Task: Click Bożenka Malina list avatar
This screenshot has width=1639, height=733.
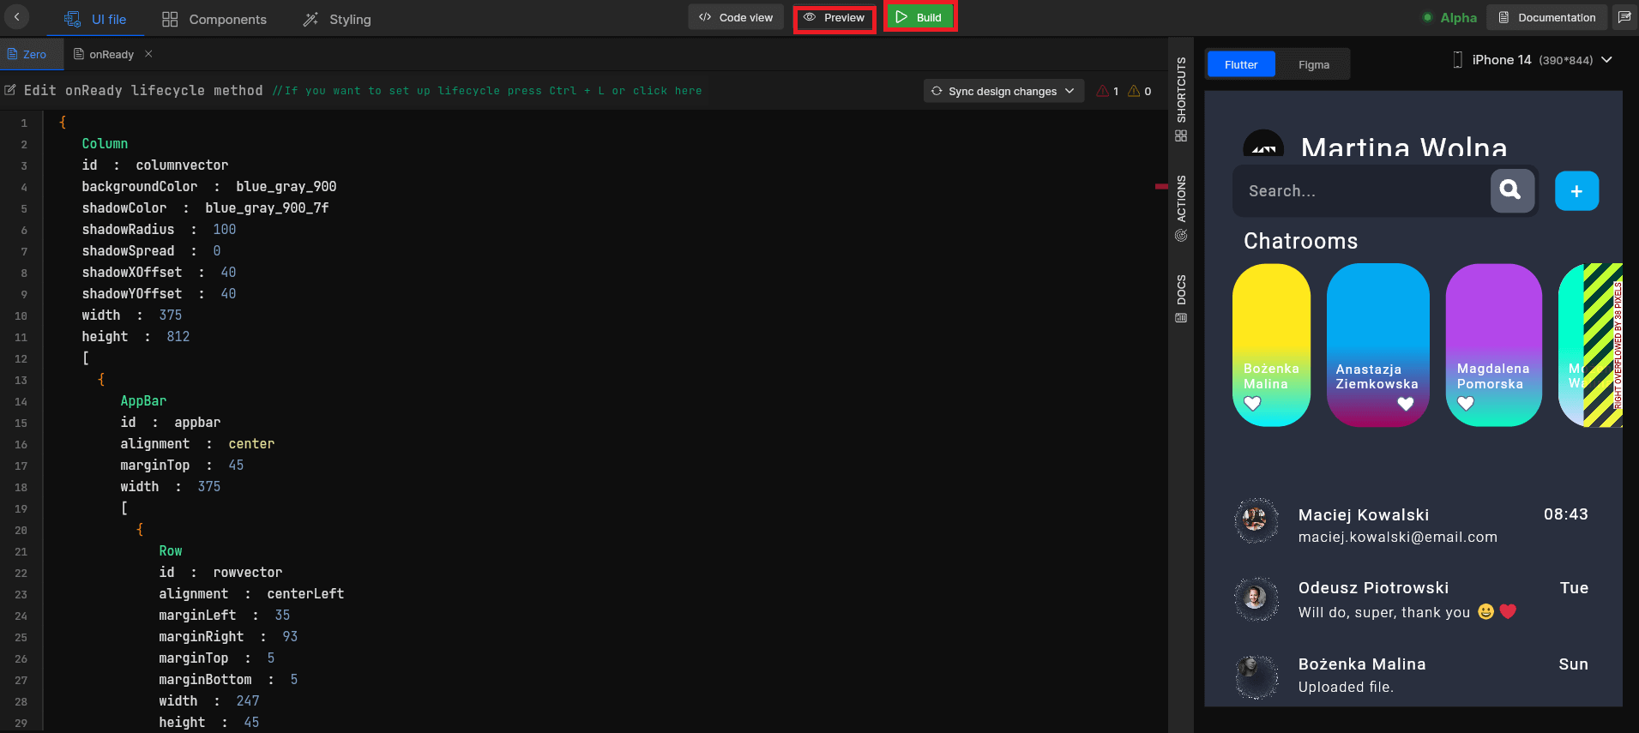Action: pyautogui.click(x=1256, y=676)
